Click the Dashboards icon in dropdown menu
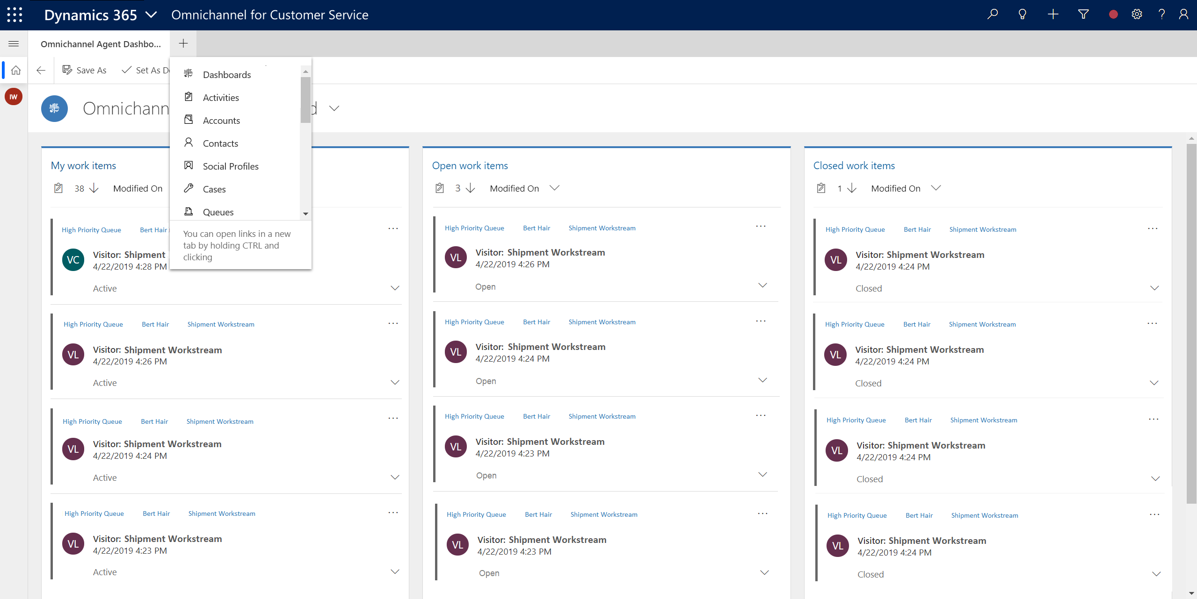1197x599 pixels. 188,74
